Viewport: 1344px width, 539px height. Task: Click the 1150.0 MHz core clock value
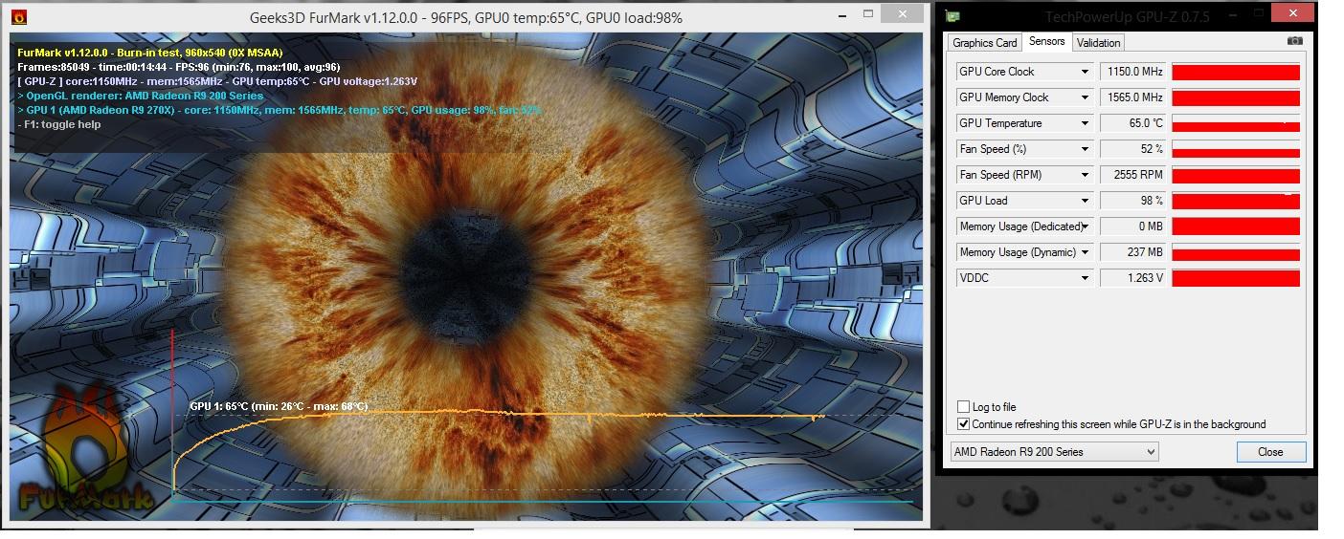1134,72
